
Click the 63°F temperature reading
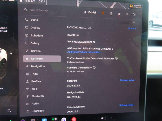[x=42, y=2]
